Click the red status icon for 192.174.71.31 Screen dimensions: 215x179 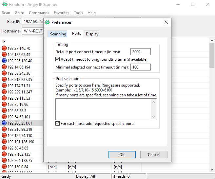pos(4,86)
